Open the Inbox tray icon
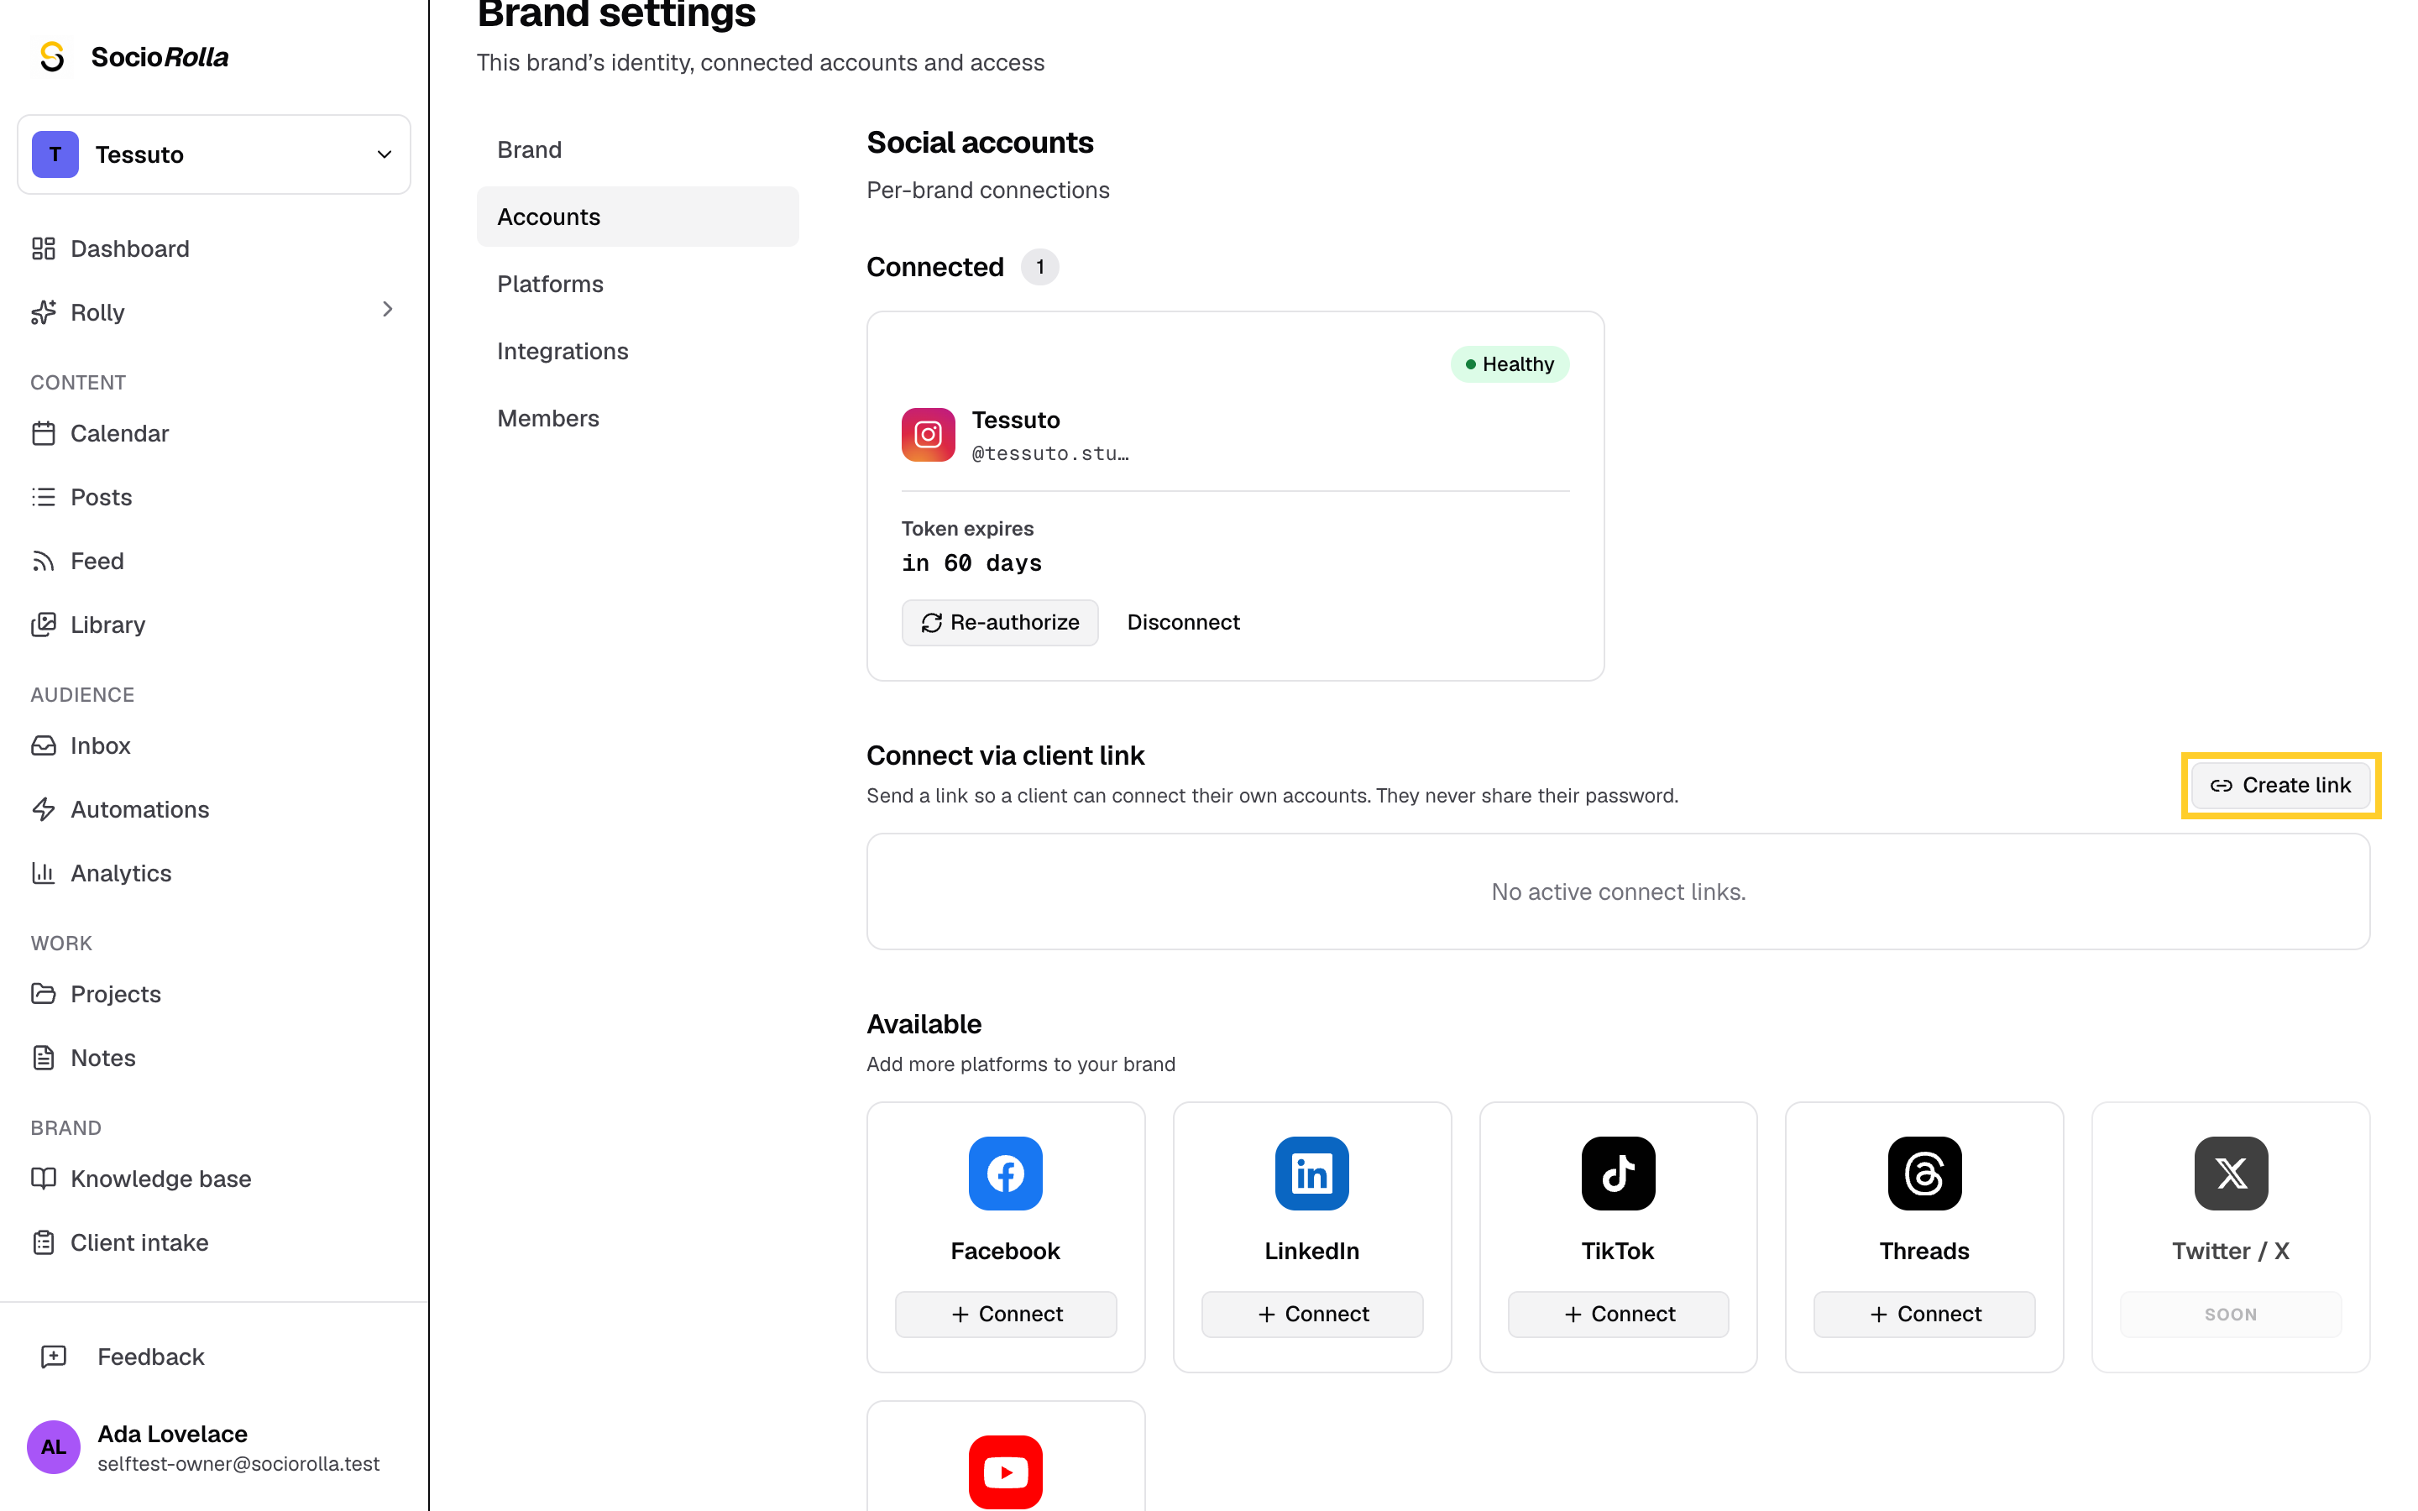This screenshot has height=1511, width=2418. (x=43, y=745)
